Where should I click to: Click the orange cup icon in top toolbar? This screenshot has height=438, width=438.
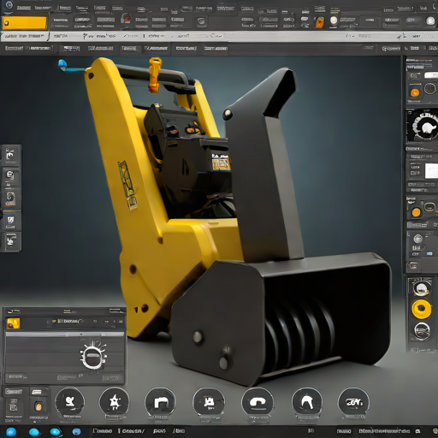[x=320, y=22]
